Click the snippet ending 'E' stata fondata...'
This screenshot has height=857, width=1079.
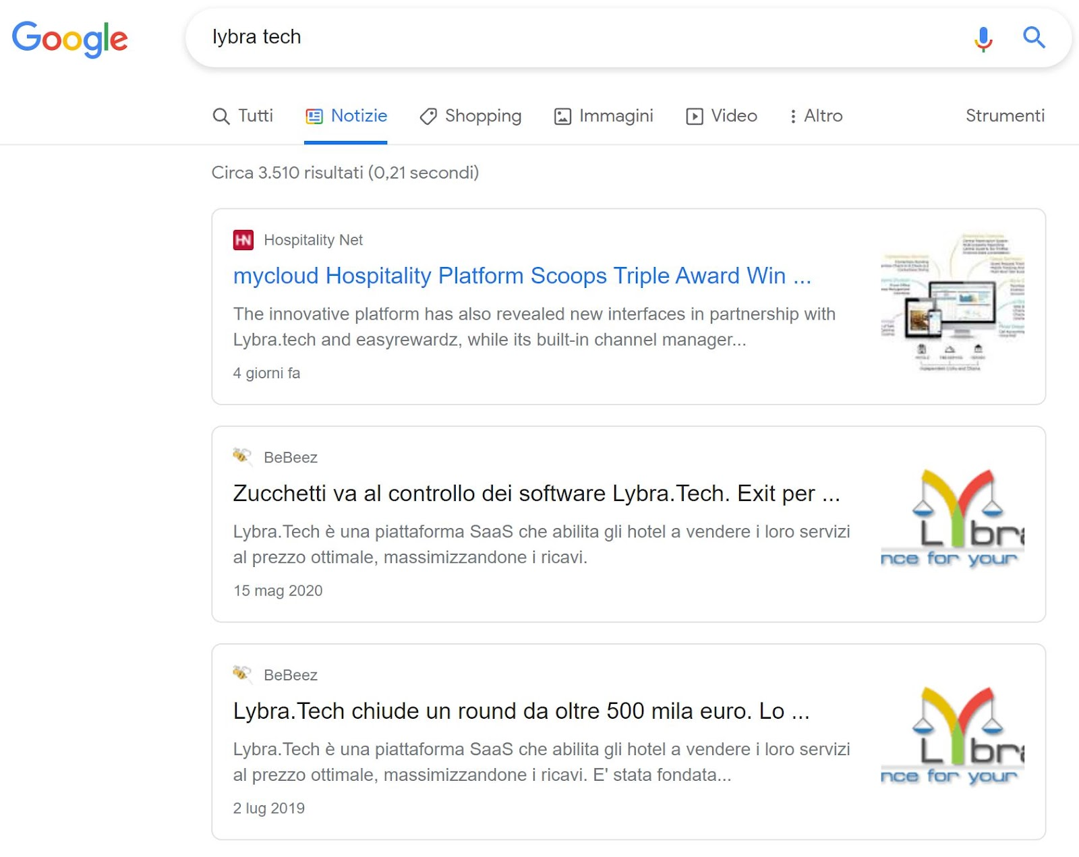click(542, 763)
